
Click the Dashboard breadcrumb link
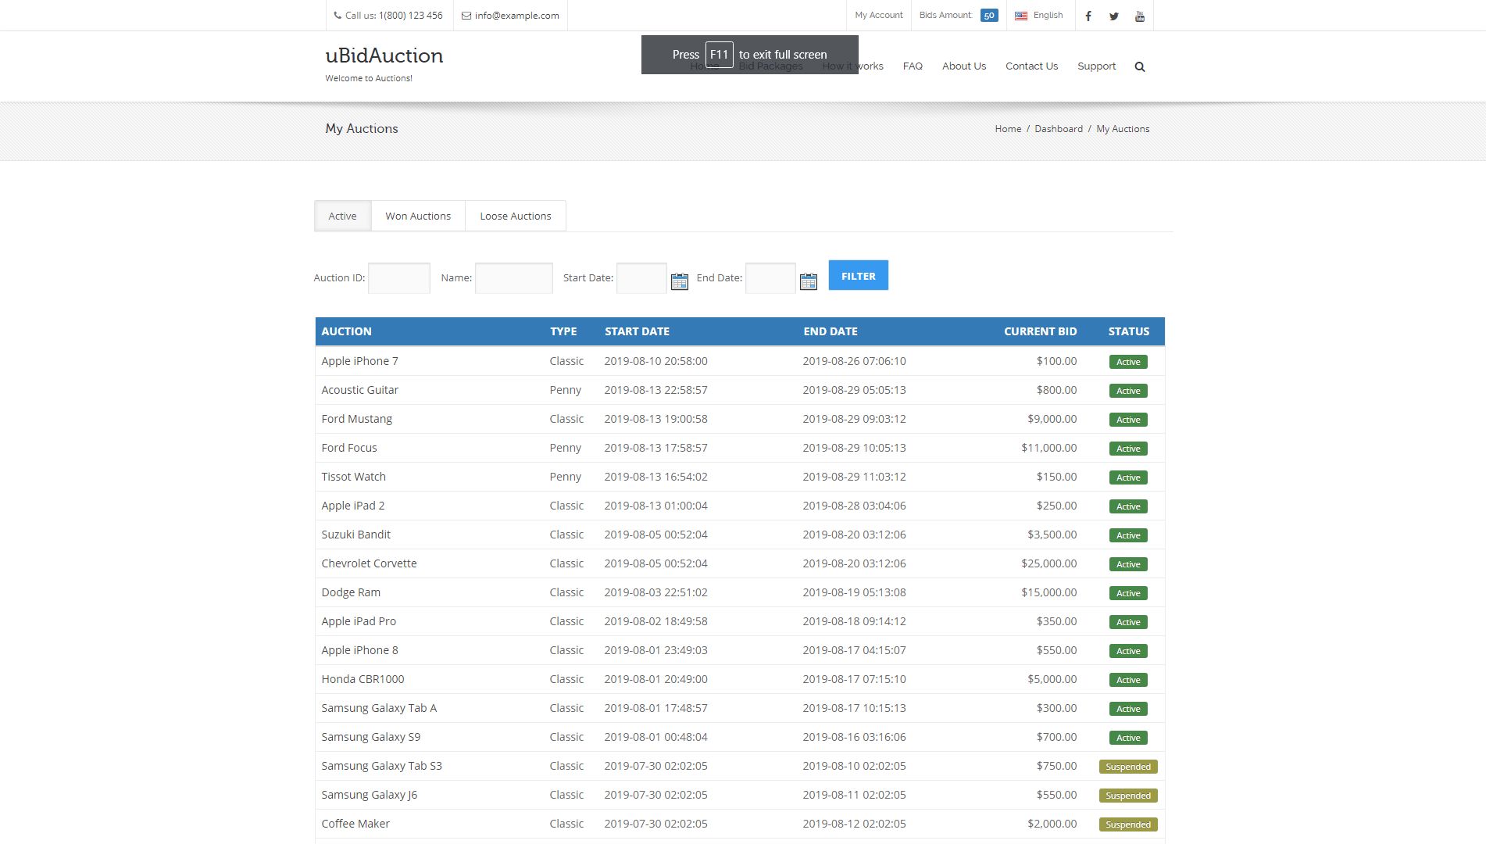pos(1058,129)
